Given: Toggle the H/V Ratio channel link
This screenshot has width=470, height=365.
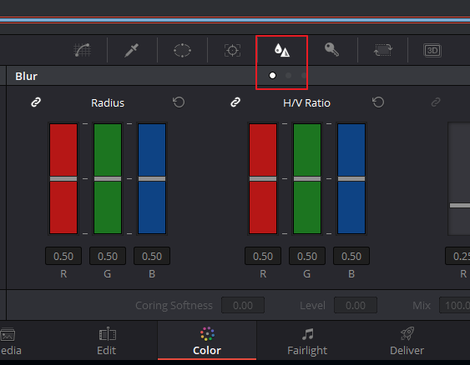Looking at the screenshot, I should [x=235, y=102].
